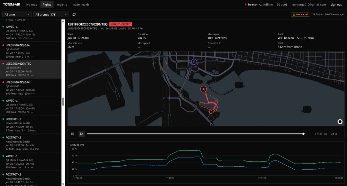Select MAVIC-1 flight at Jun 28, 16:57:53

pyautogui.click(x=30, y=162)
